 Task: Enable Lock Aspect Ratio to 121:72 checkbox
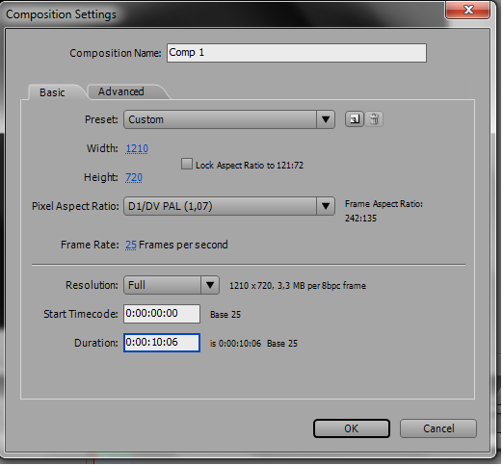point(187,164)
